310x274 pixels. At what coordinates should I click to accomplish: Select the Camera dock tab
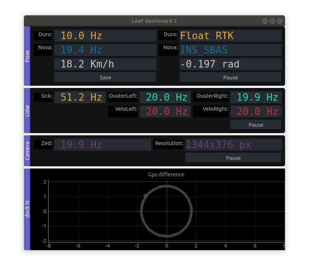click(27, 151)
